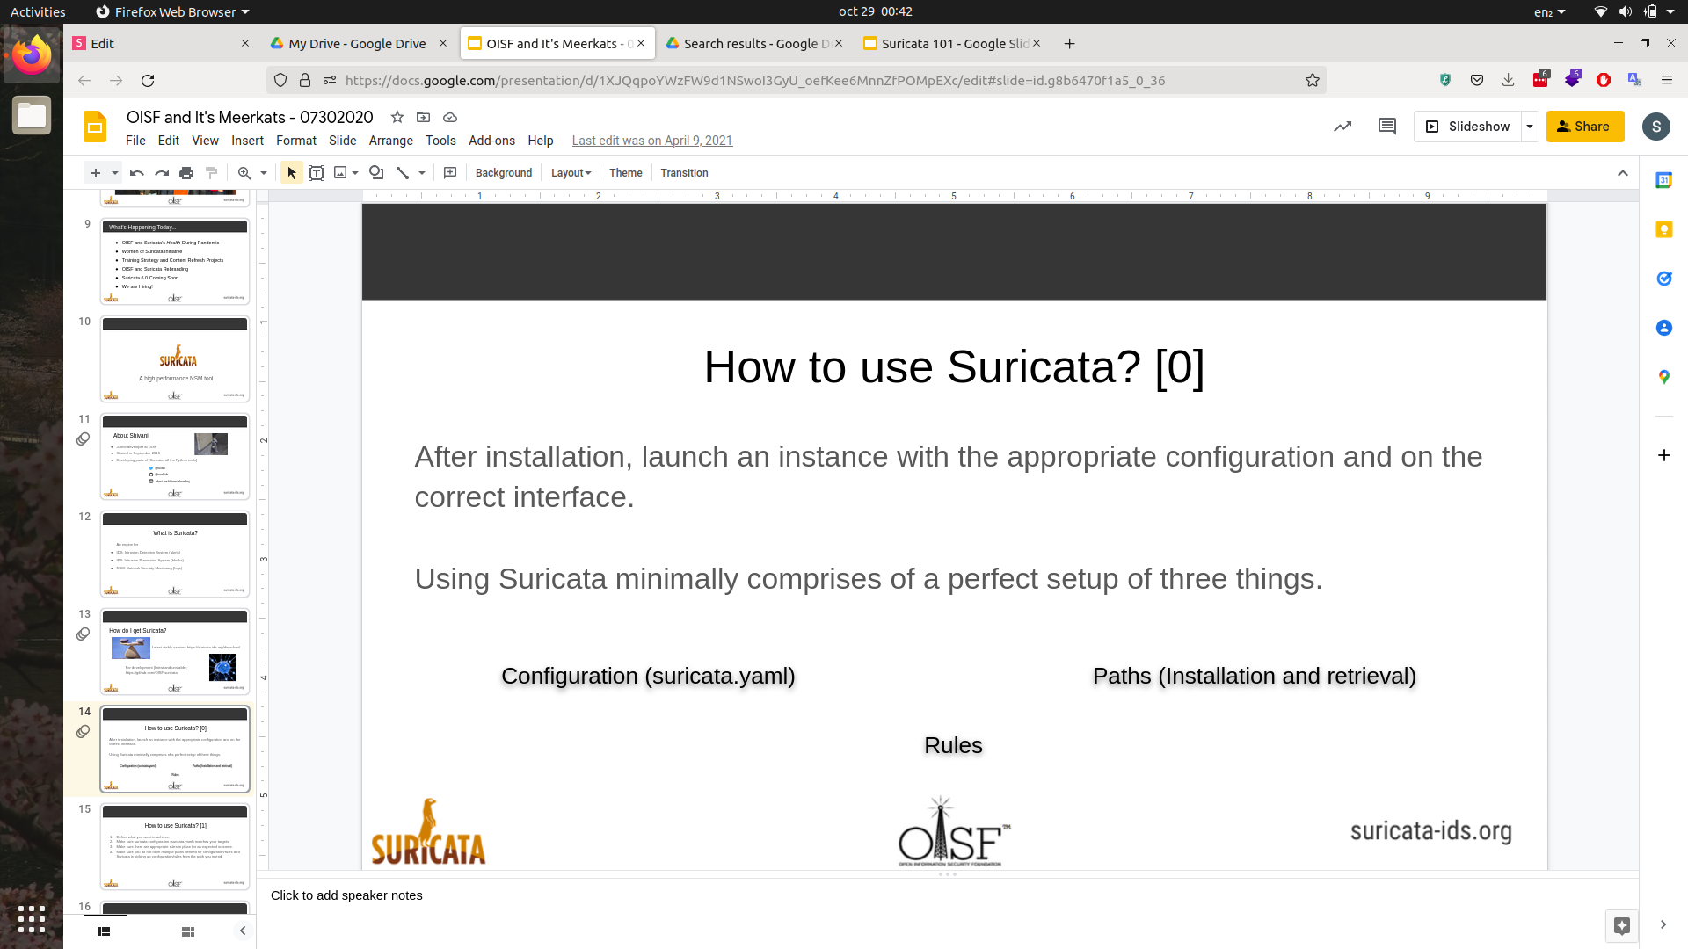Expand the zoom level dropdown arrow
The image size is (1688, 949).
264,173
